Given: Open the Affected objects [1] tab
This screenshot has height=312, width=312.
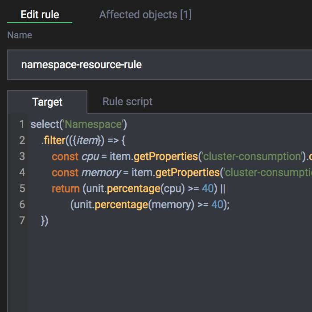Looking at the screenshot, I should tap(145, 15).
